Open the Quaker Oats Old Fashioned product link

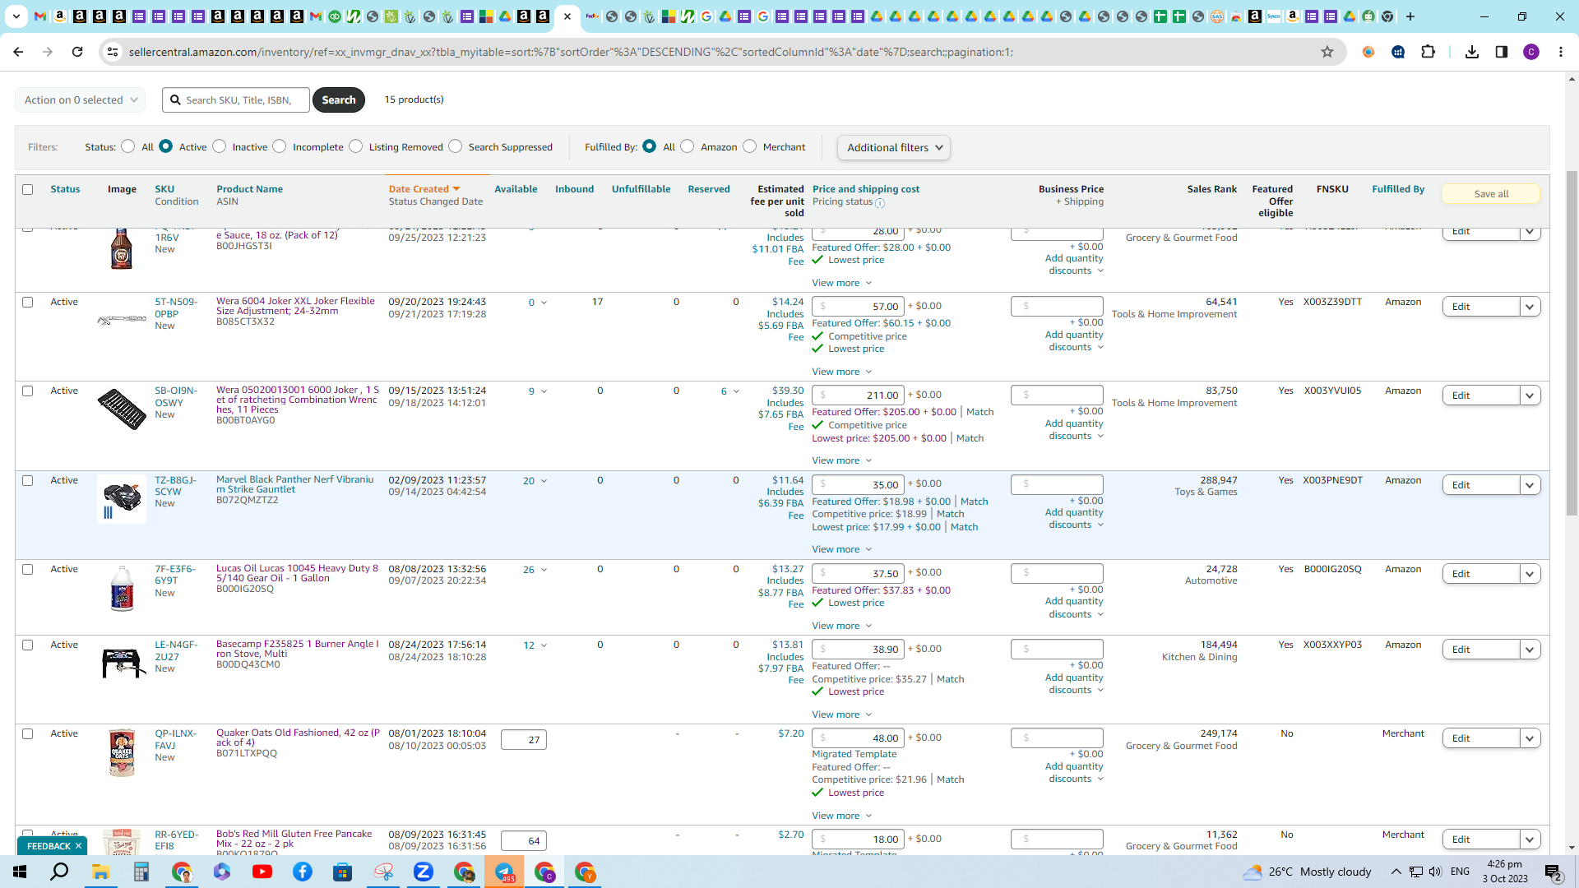(298, 738)
